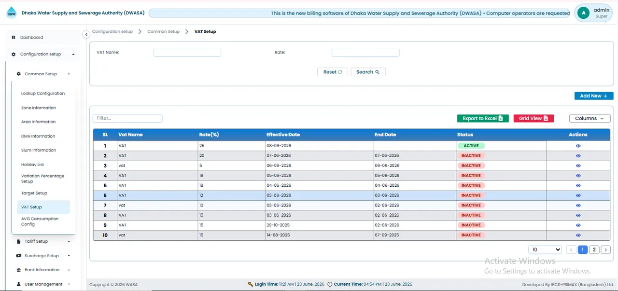View row 4 using eye icon
The height and width of the screenshot is (291, 618).
click(x=578, y=176)
